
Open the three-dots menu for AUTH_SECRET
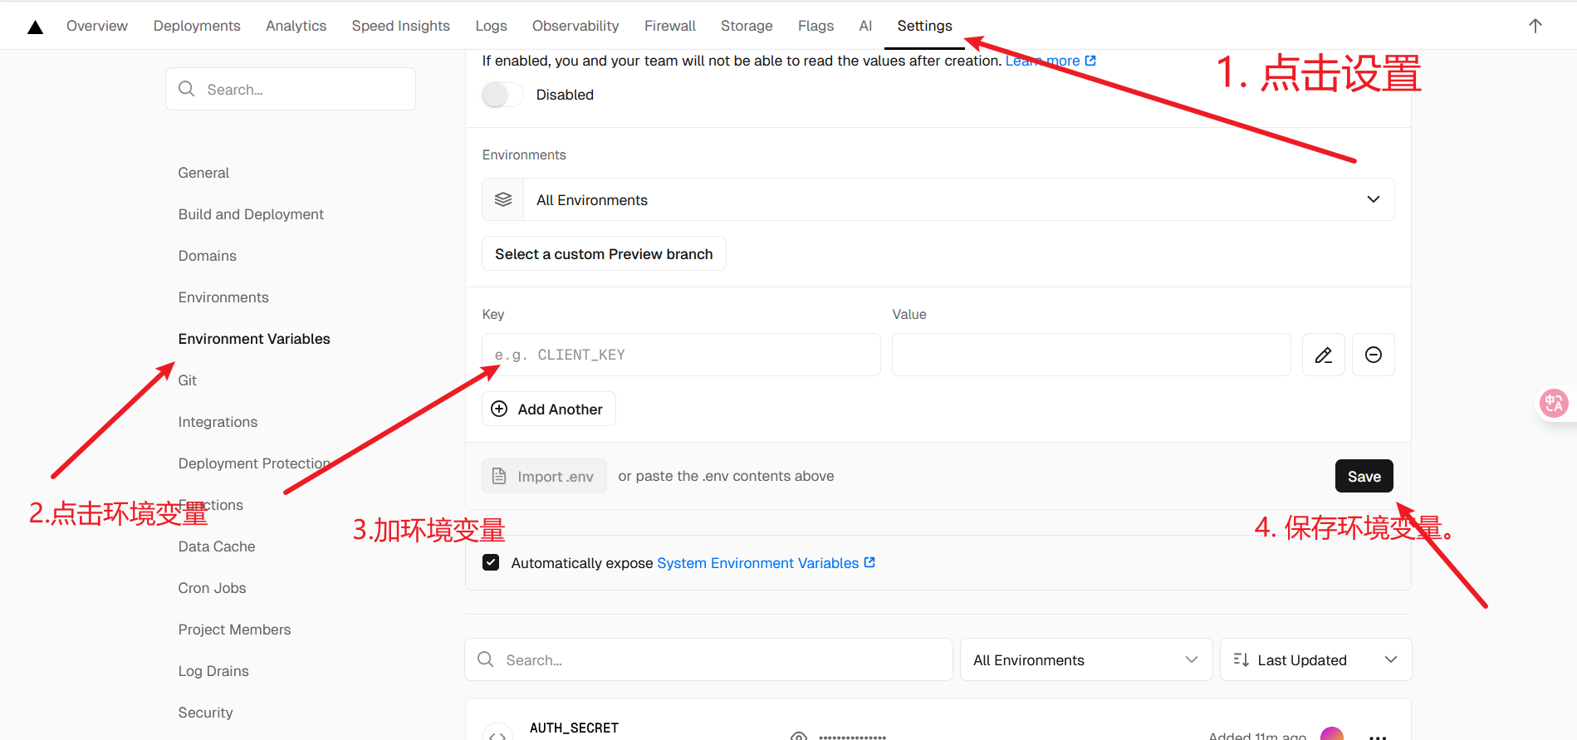point(1378,735)
